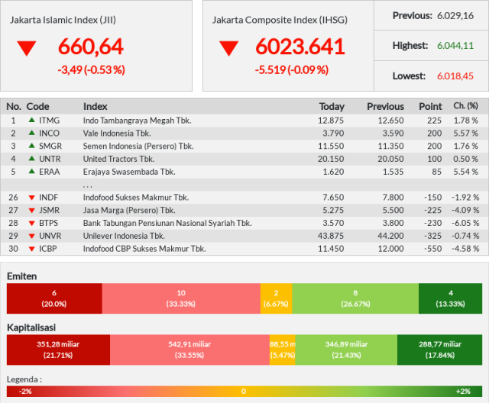Click the Lowest value 6.018,45
Viewport: 489px width, 403px height.
tap(455, 76)
